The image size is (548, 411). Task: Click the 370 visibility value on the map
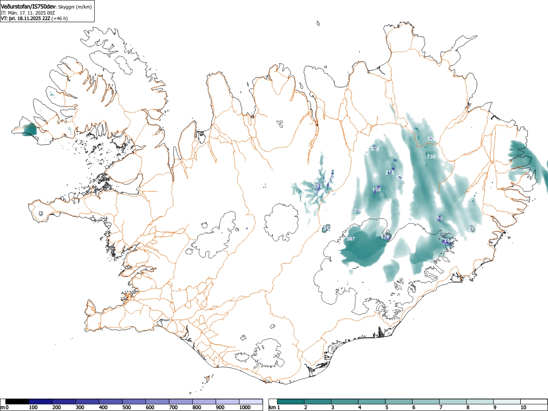[375, 149]
